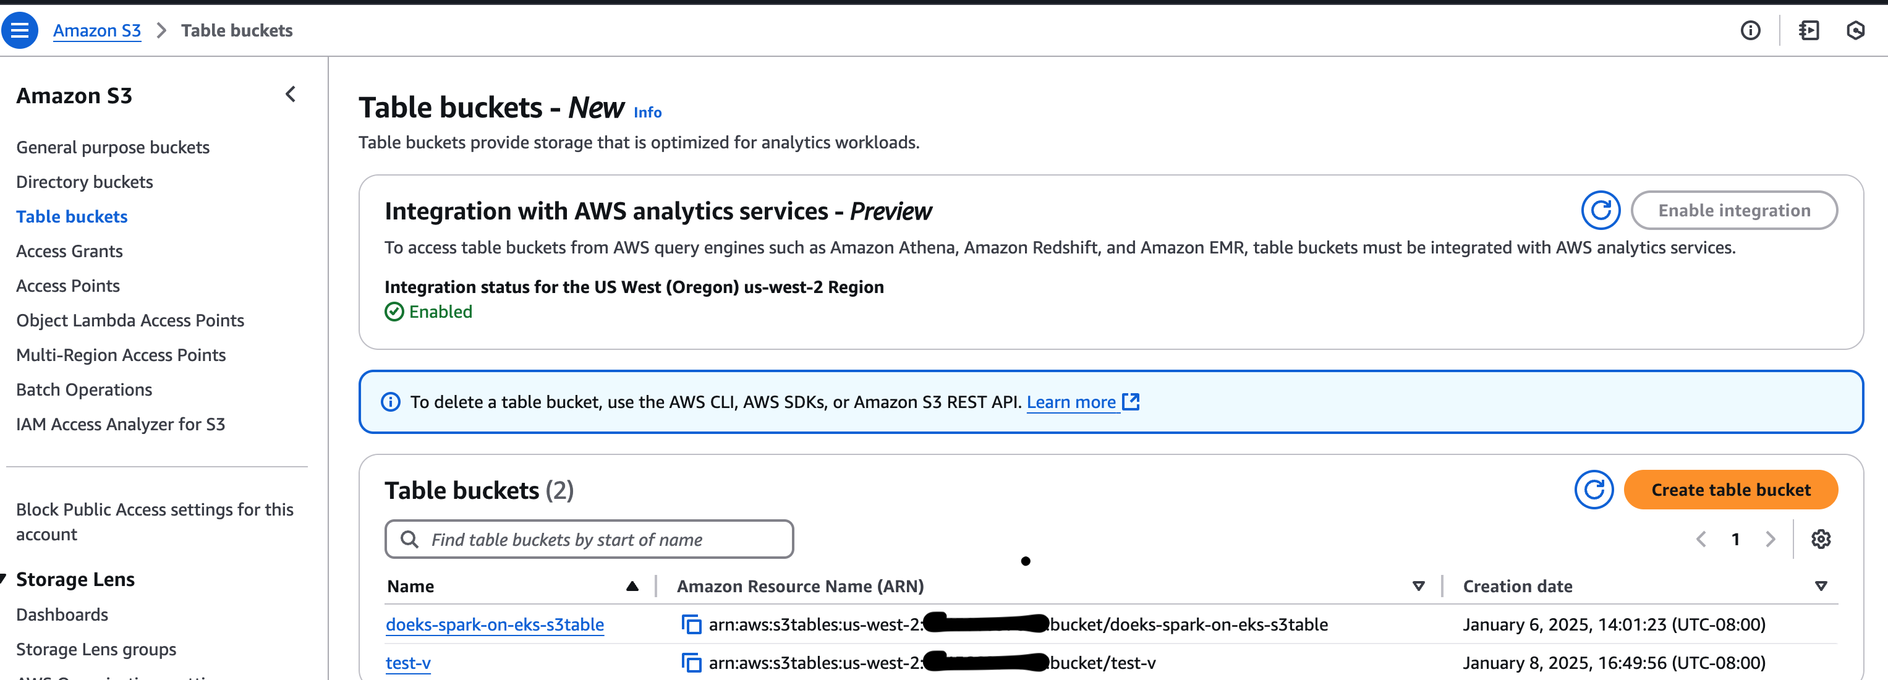This screenshot has height=680, width=1888.
Task: Open Batch Operations
Action: pos(84,389)
